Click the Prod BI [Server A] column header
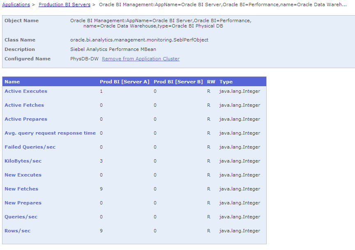Image resolution: width=355 pixels, height=250 pixels. [x=124, y=82]
